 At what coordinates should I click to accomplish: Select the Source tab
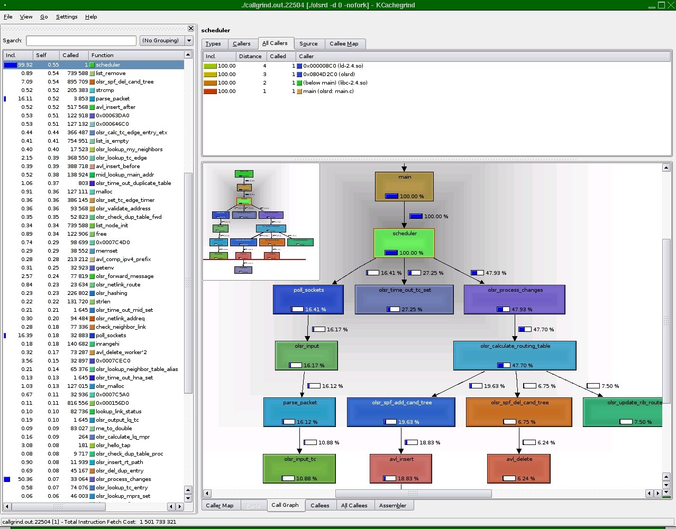(x=308, y=44)
